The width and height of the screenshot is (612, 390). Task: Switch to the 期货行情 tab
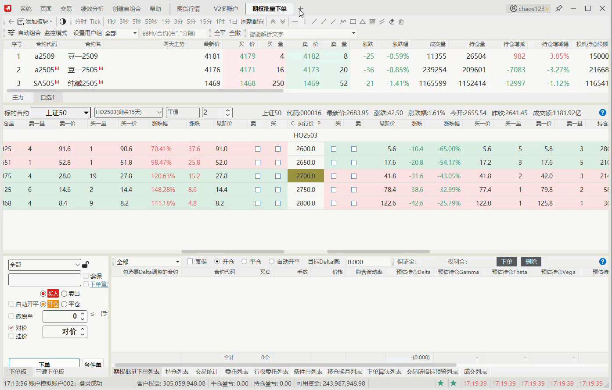tap(188, 9)
